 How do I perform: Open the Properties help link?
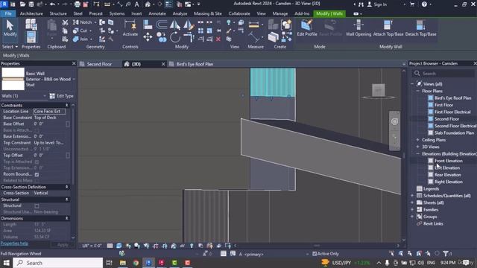(14, 243)
